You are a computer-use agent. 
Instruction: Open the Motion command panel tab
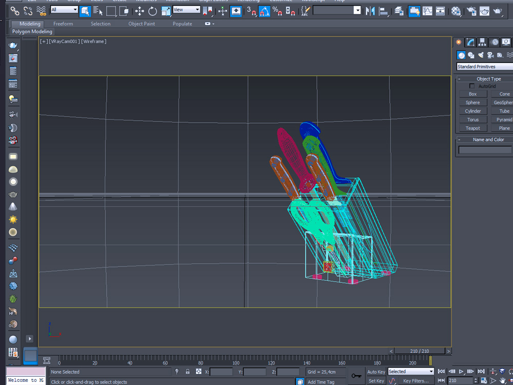495,42
